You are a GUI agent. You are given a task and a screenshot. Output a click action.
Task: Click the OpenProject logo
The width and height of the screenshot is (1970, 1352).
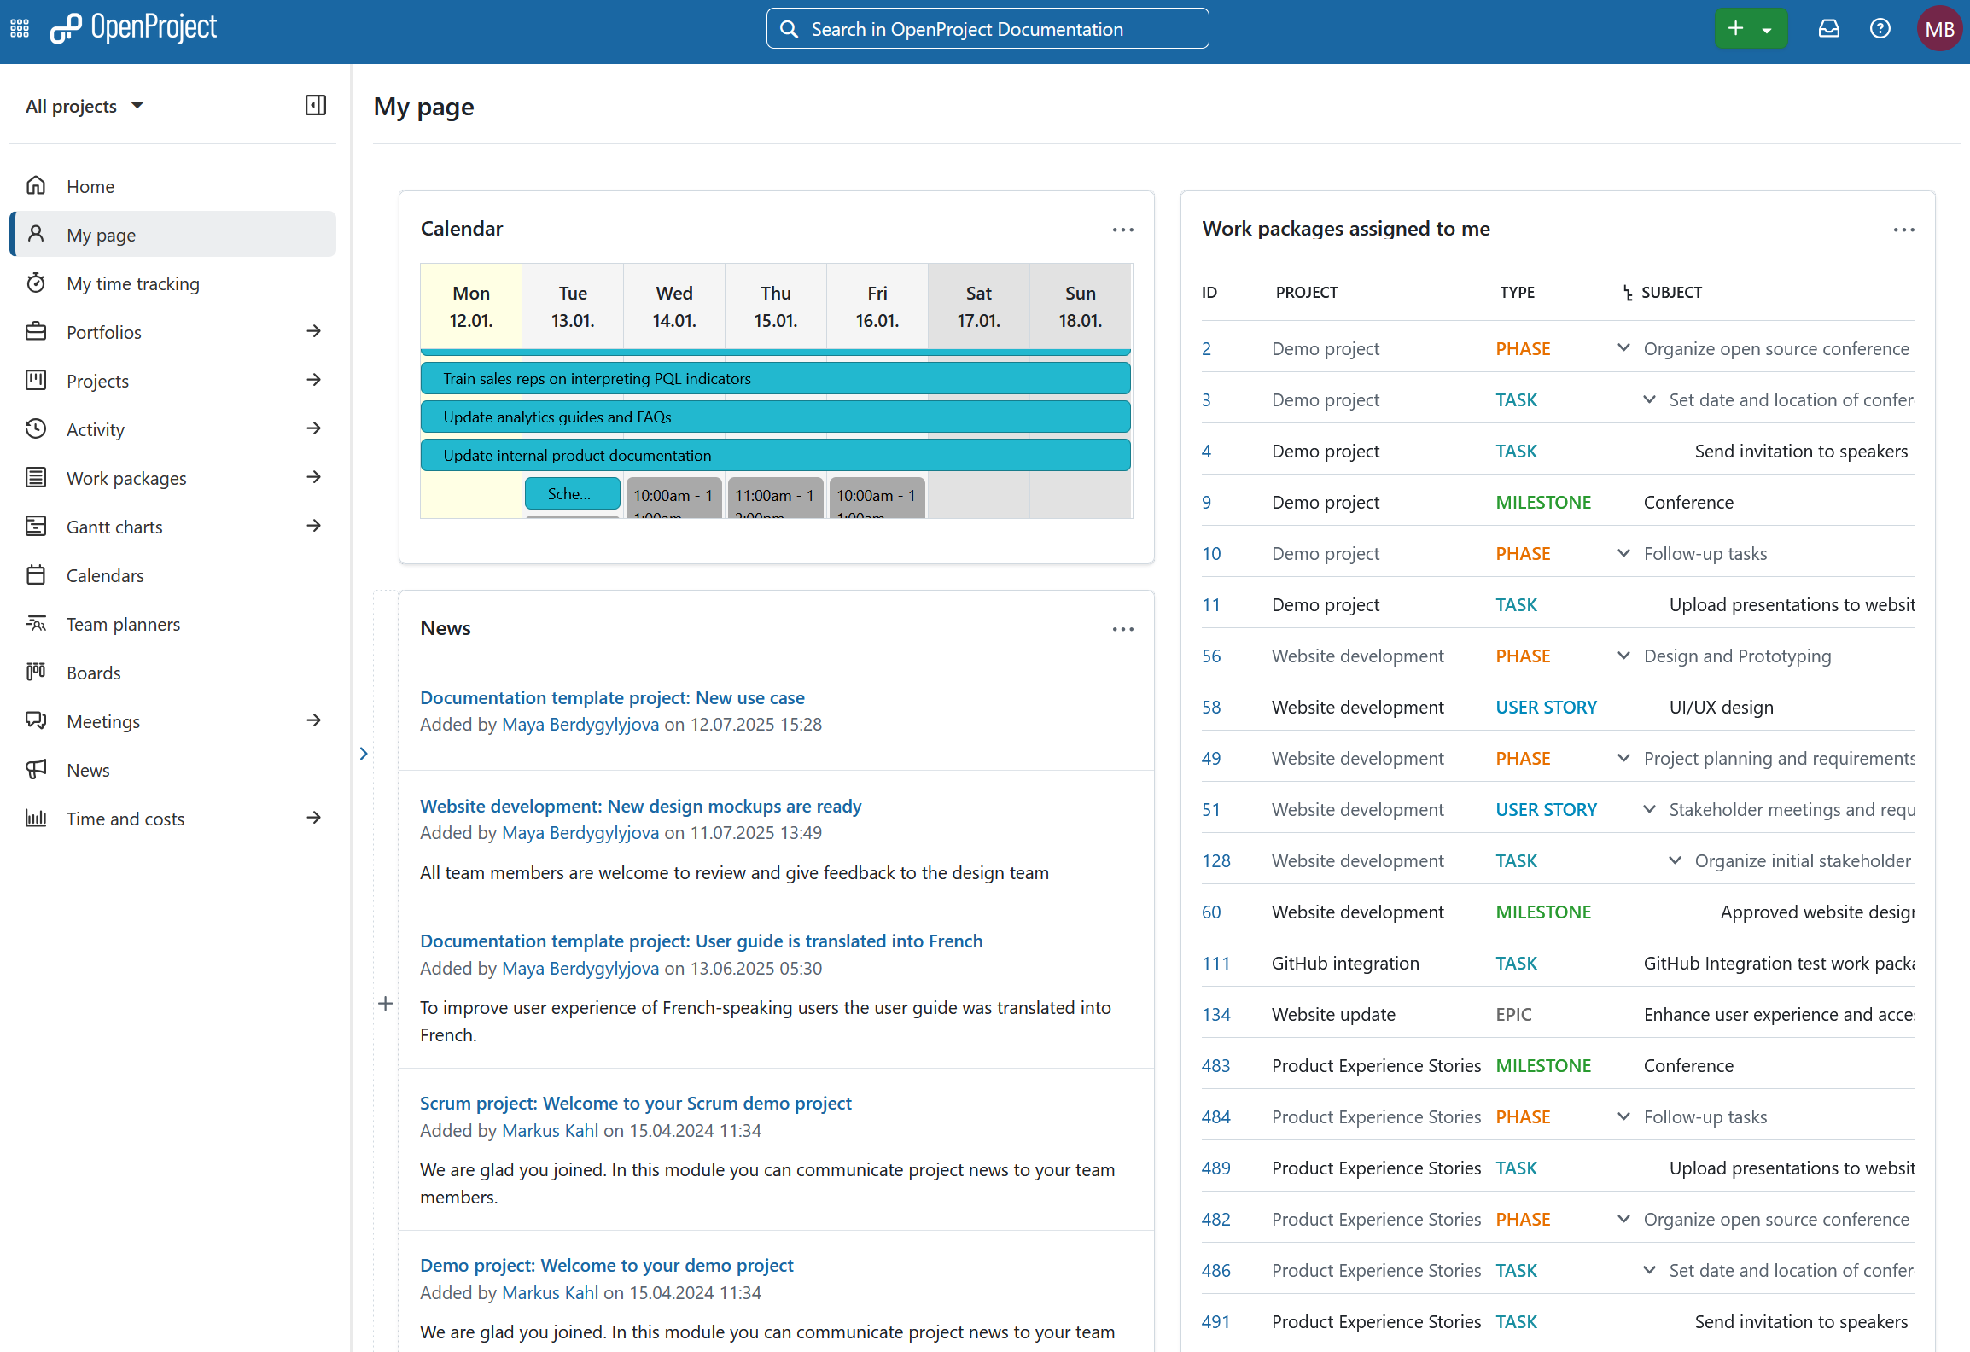[133, 26]
